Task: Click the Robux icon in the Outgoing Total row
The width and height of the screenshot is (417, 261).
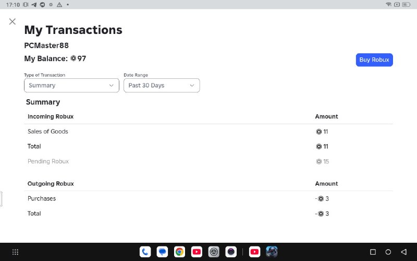Action: coord(321,213)
